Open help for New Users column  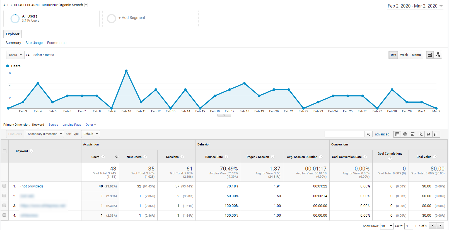click(x=145, y=157)
